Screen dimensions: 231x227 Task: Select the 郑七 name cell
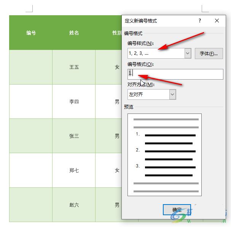74,170
